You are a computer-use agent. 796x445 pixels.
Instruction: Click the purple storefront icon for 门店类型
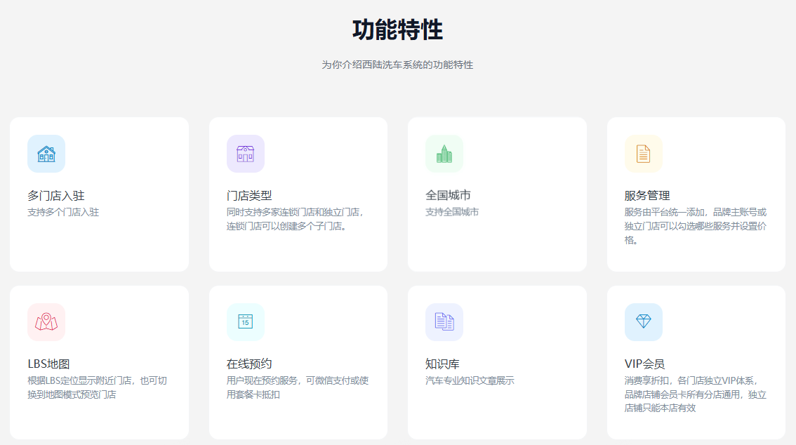[245, 154]
